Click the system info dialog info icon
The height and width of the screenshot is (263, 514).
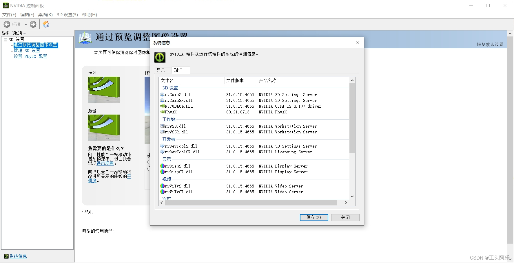pyautogui.click(x=160, y=57)
